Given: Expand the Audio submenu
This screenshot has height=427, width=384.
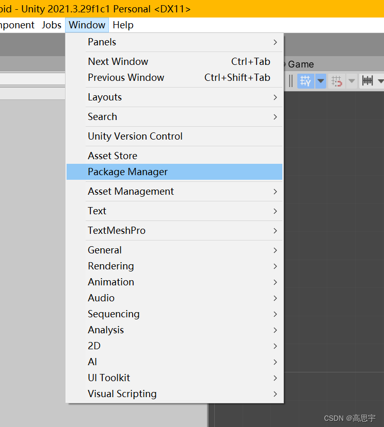Looking at the screenshot, I should point(174,298).
